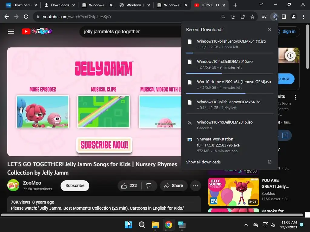Open the taskbar clock showing 11:08 AM
Image resolution: width=310 pixels, height=232 pixels.
(x=289, y=225)
